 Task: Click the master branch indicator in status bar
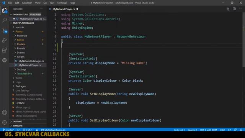8,130
